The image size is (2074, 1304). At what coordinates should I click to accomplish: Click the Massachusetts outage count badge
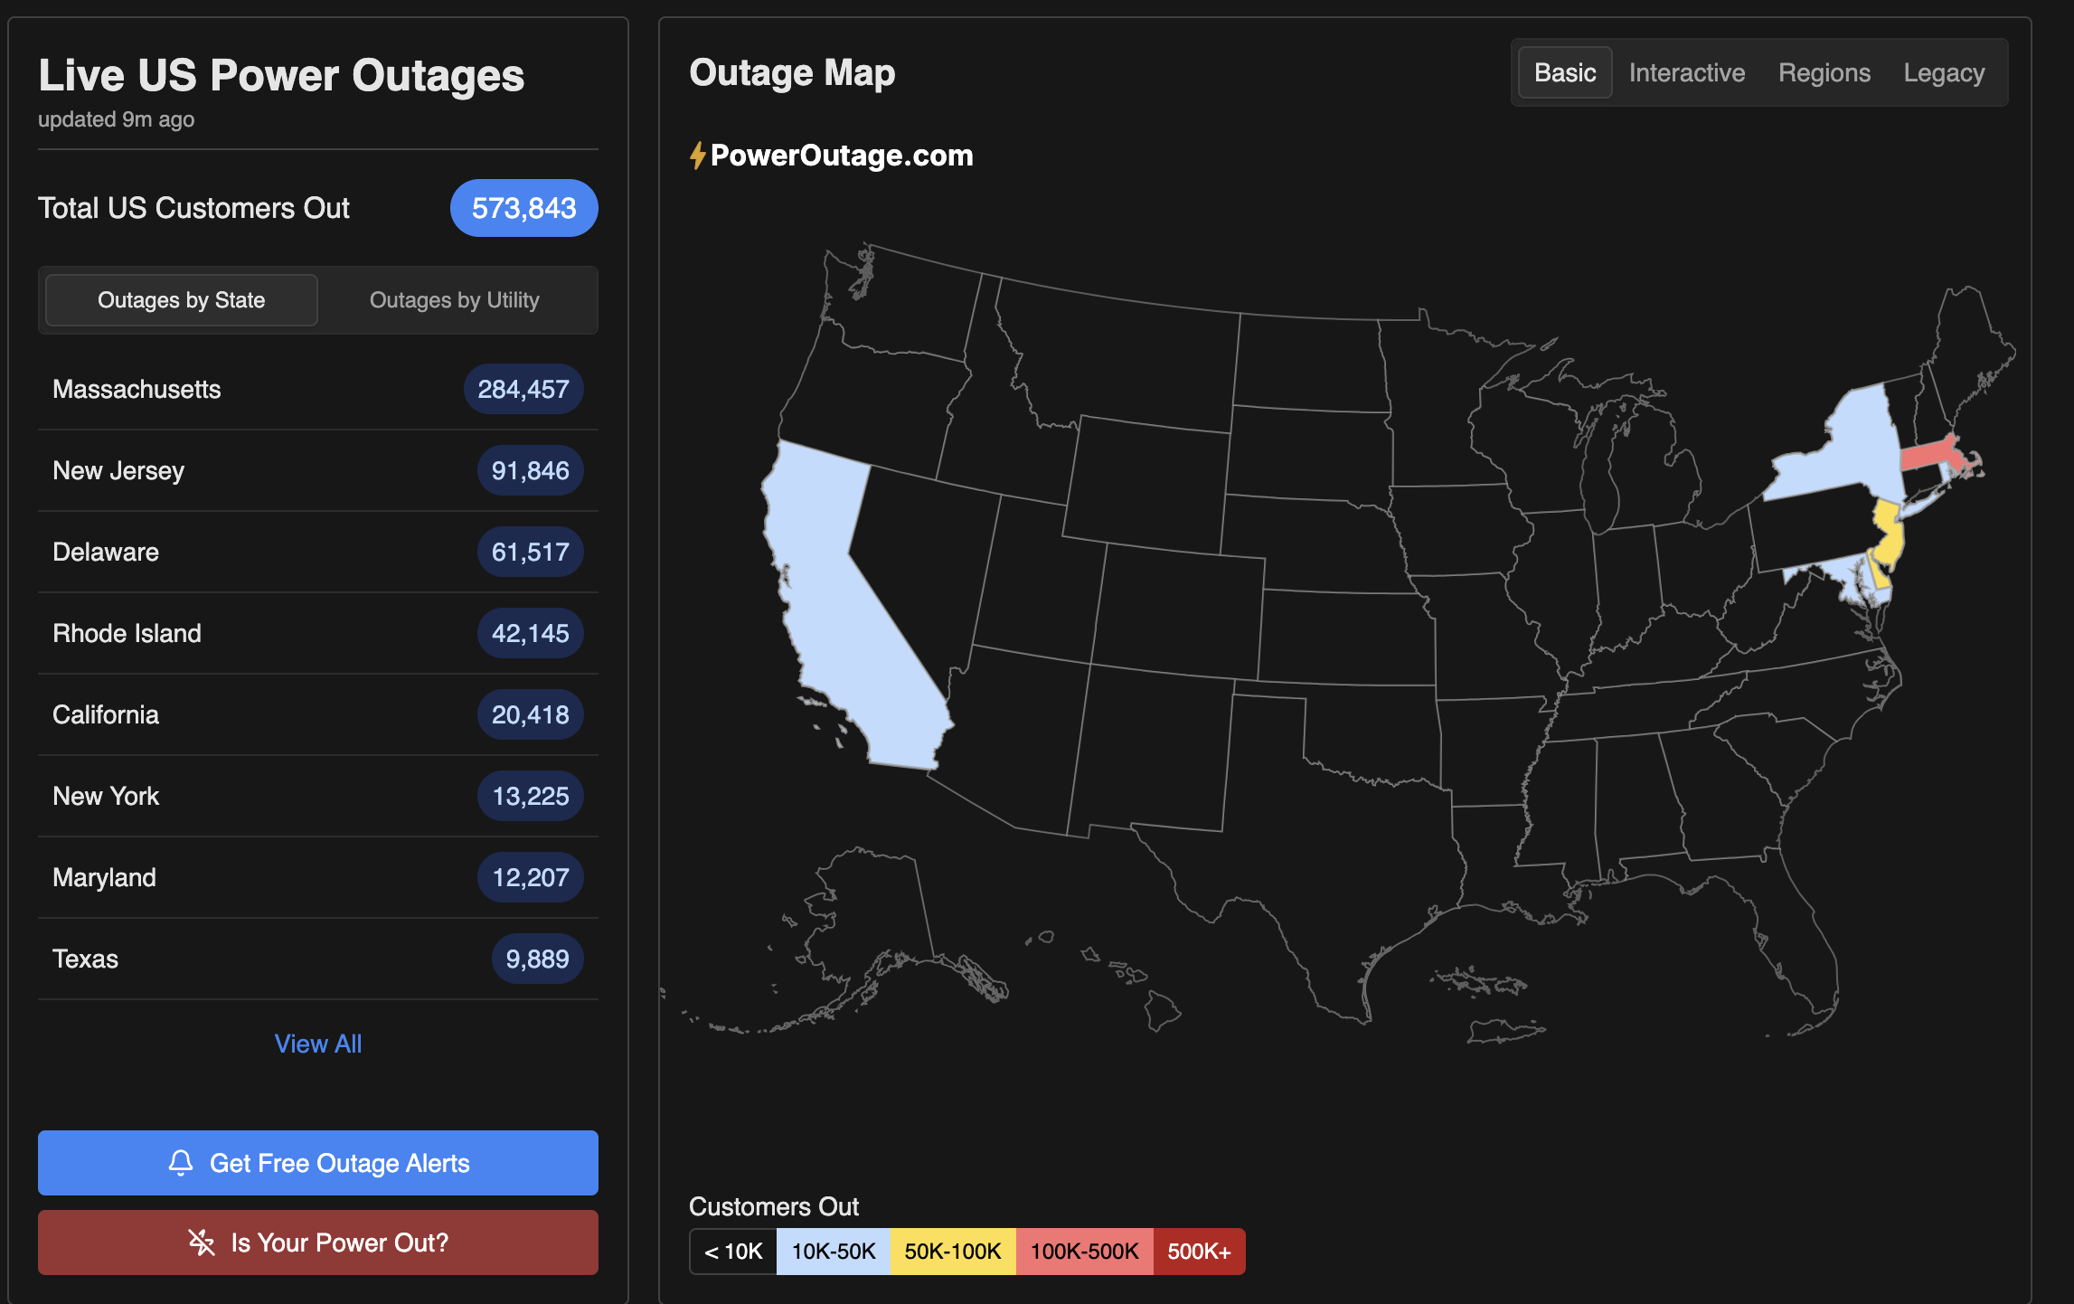523,389
